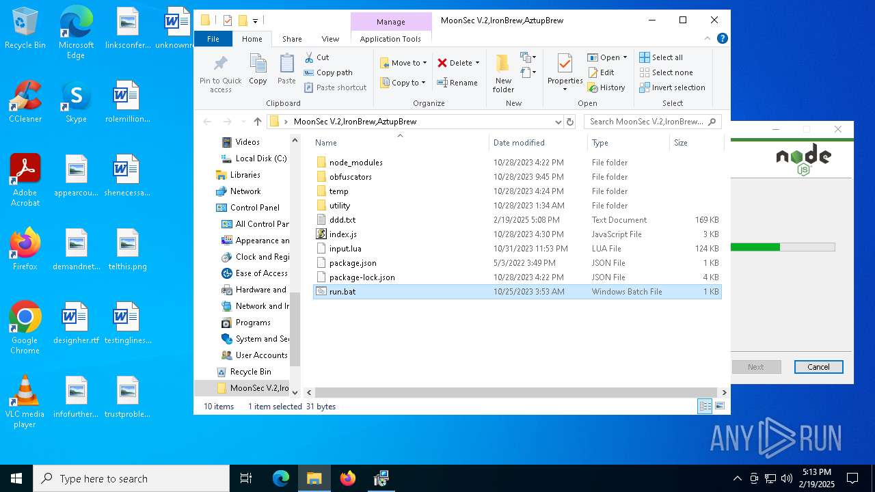Image resolution: width=875 pixels, height=492 pixels.
Task: Click Select all in ribbon
Action: coord(661,57)
